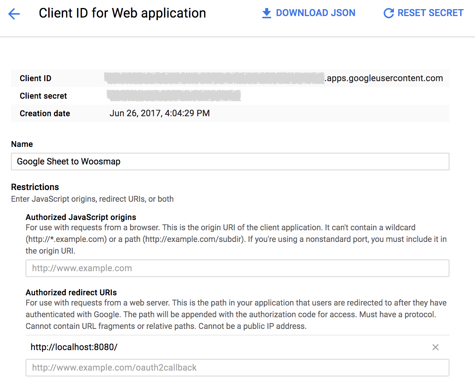The image size is (475, 383).
Task: Click the Restrictions section heading
Action: (x=35, y=187)
